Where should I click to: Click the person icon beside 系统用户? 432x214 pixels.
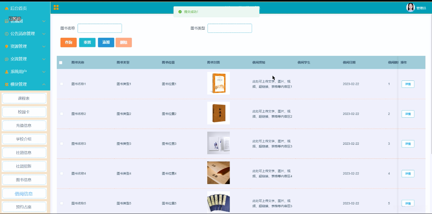(x=7, y=72)
